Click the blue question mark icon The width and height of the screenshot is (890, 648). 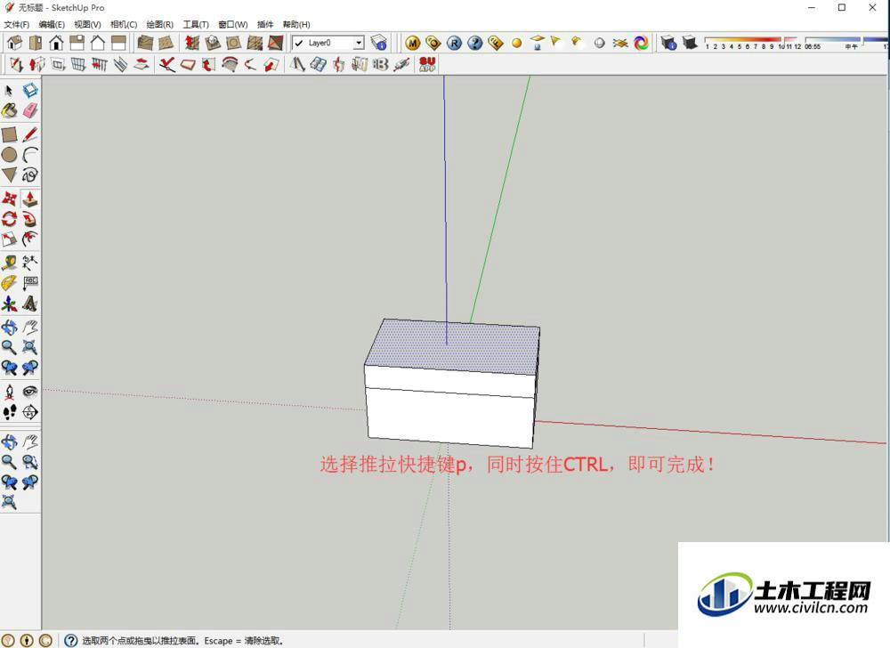(475, 43)
